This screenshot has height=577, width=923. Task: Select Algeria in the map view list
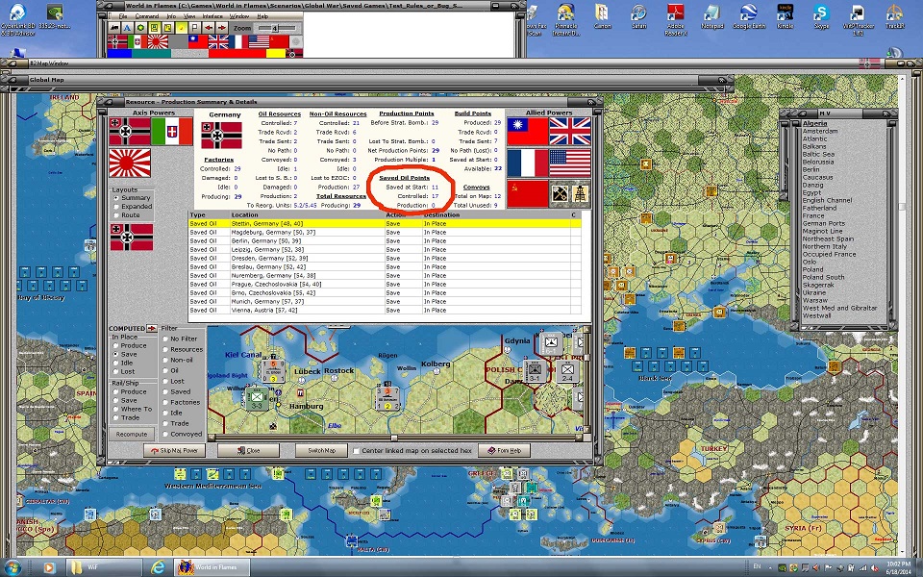814,124
